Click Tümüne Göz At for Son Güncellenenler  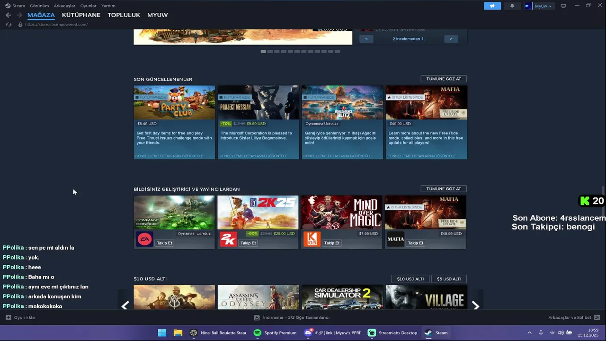click(x=444, y=79)
